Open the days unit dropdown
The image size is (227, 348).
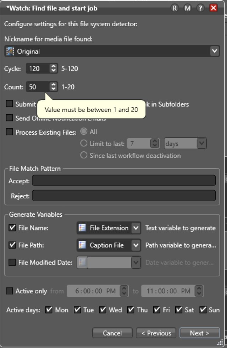(x=202, y=143)
